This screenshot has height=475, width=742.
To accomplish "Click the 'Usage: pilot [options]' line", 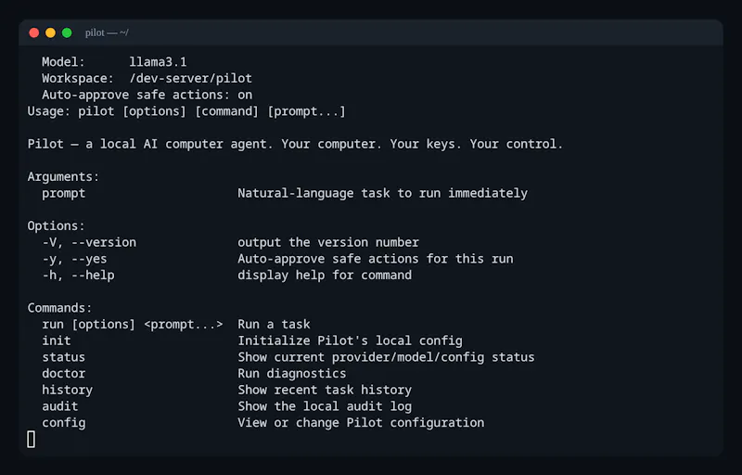I will pyautogui.click(x=186, y=111).
